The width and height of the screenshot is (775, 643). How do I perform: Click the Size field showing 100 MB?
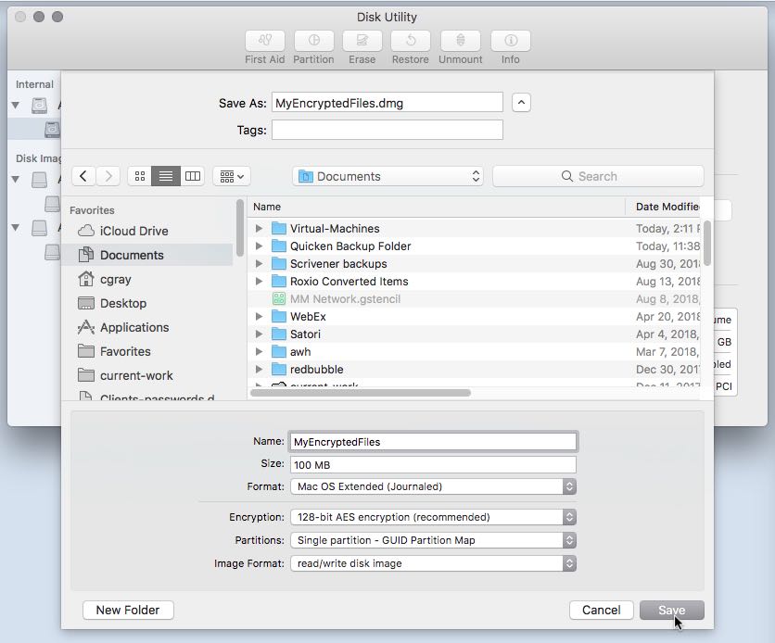click(433, 465)
